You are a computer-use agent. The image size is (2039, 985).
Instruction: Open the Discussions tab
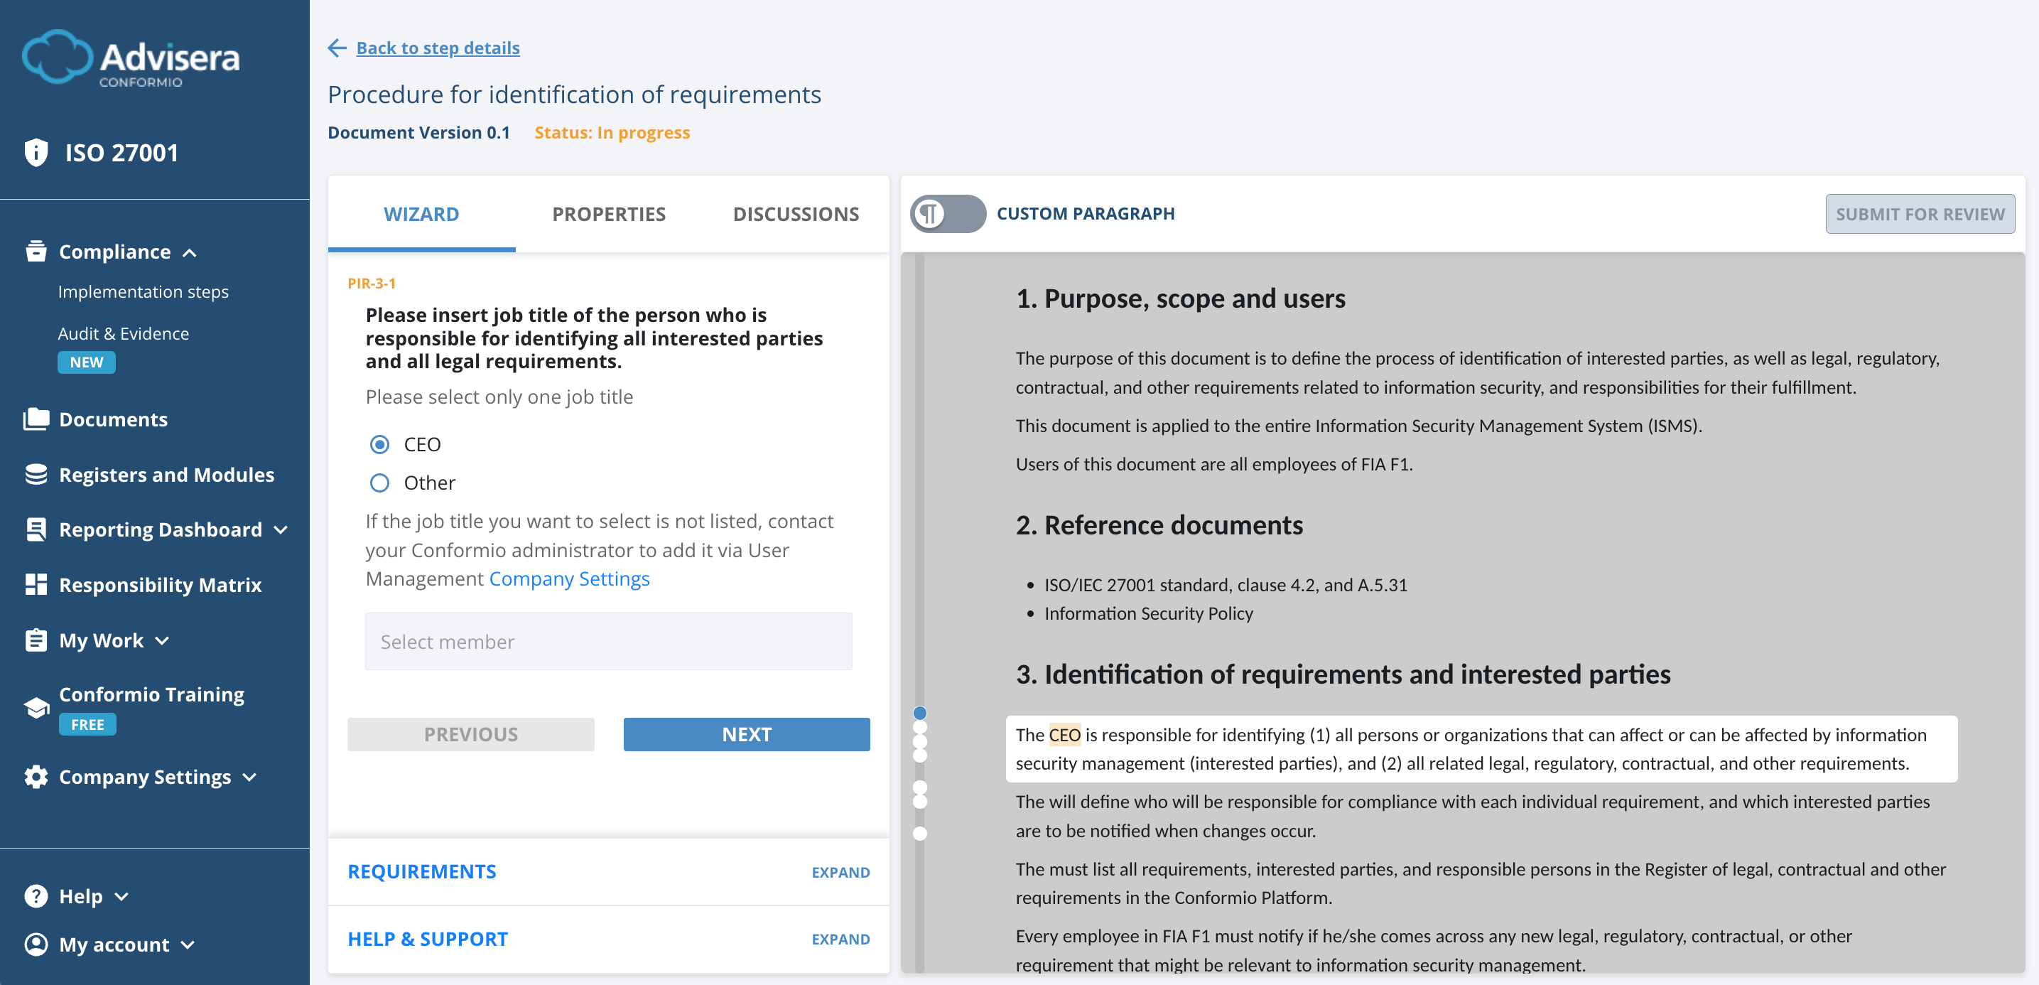(x=796, y=213)
